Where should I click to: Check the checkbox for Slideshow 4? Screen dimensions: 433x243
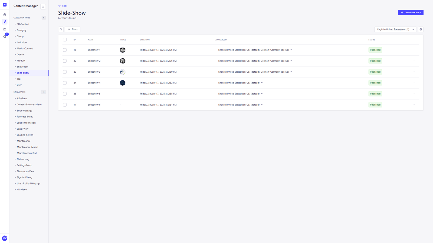65,83
